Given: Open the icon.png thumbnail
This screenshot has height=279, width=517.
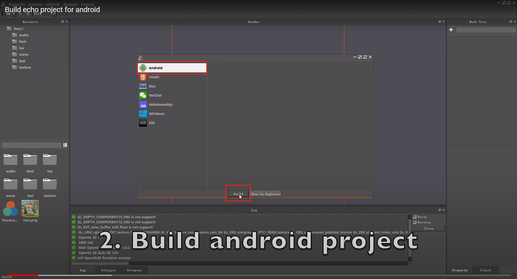Looking at the screenshot, I should coord(30,209).
